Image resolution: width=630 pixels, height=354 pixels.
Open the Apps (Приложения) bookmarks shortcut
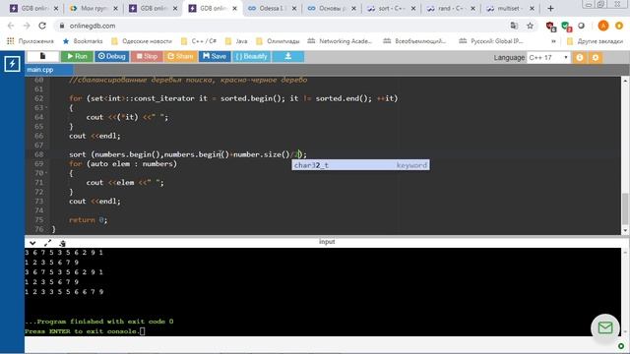click(31, 41)
